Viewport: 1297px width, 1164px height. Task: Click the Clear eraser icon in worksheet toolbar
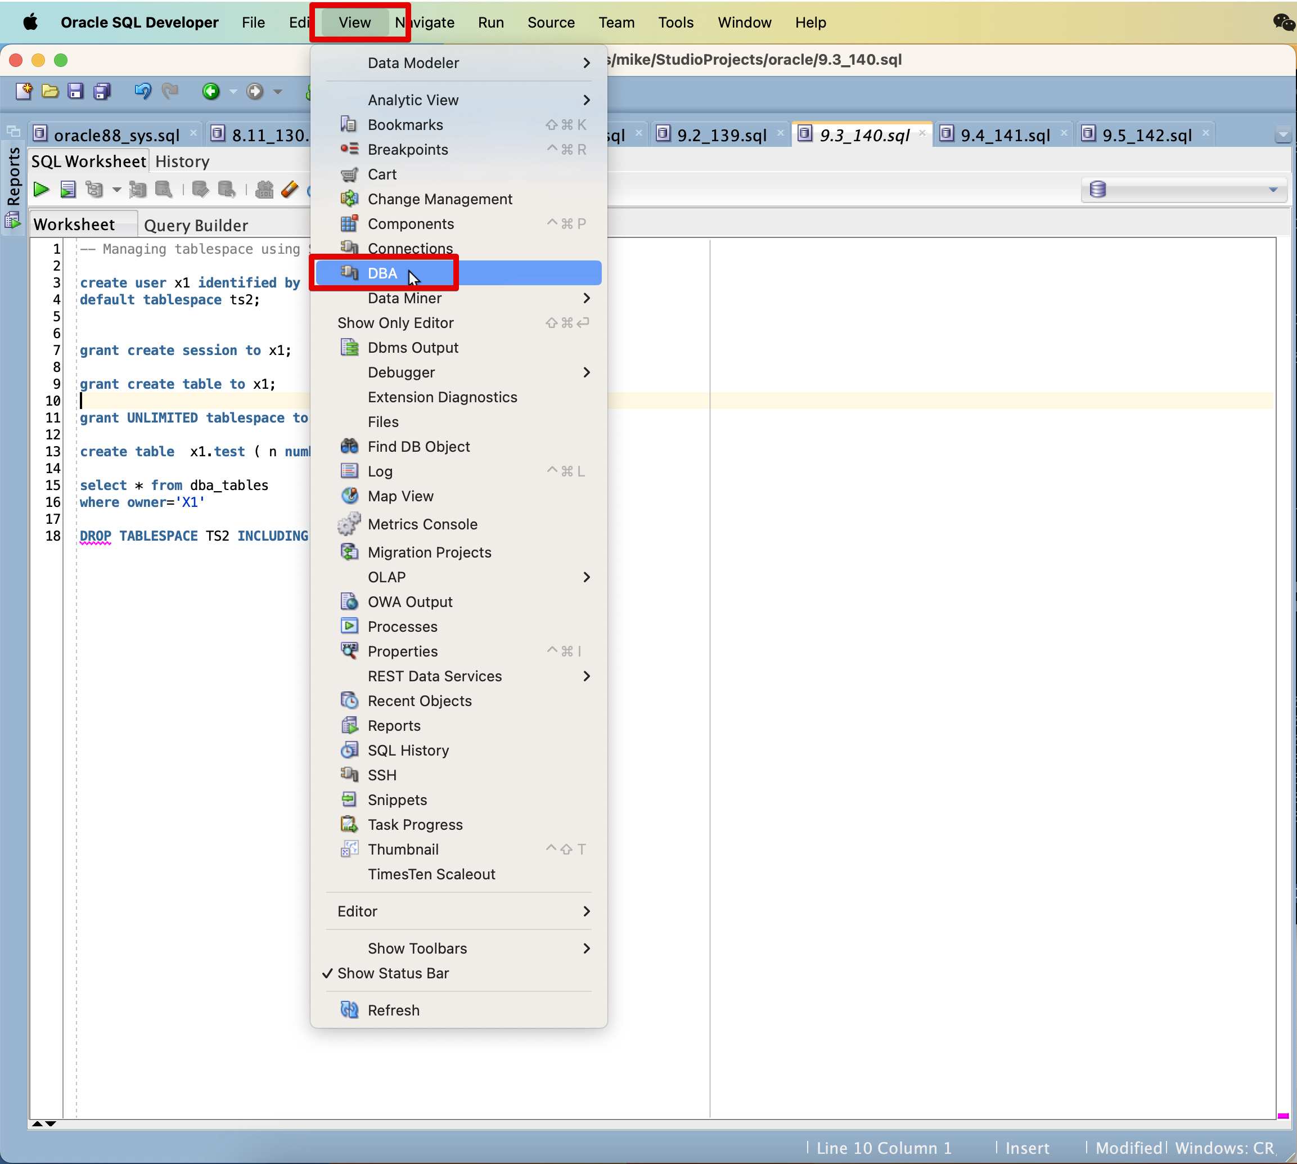(x=290, y=189)
